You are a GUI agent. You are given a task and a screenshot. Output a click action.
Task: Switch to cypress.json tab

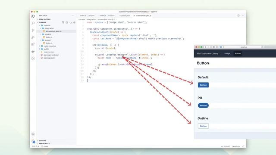[125, 15]
